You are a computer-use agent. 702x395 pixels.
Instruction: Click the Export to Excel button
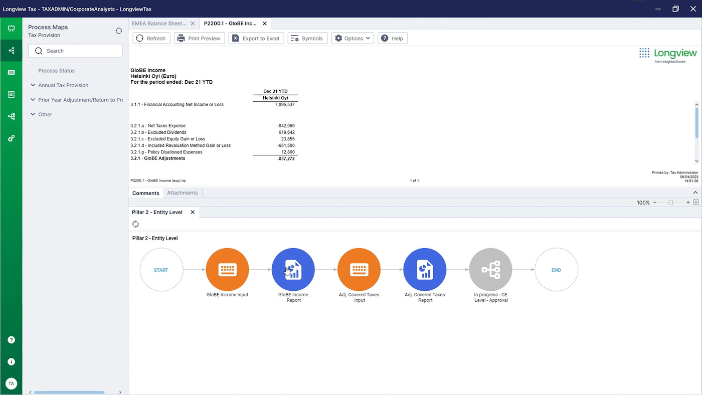[256, 38]
